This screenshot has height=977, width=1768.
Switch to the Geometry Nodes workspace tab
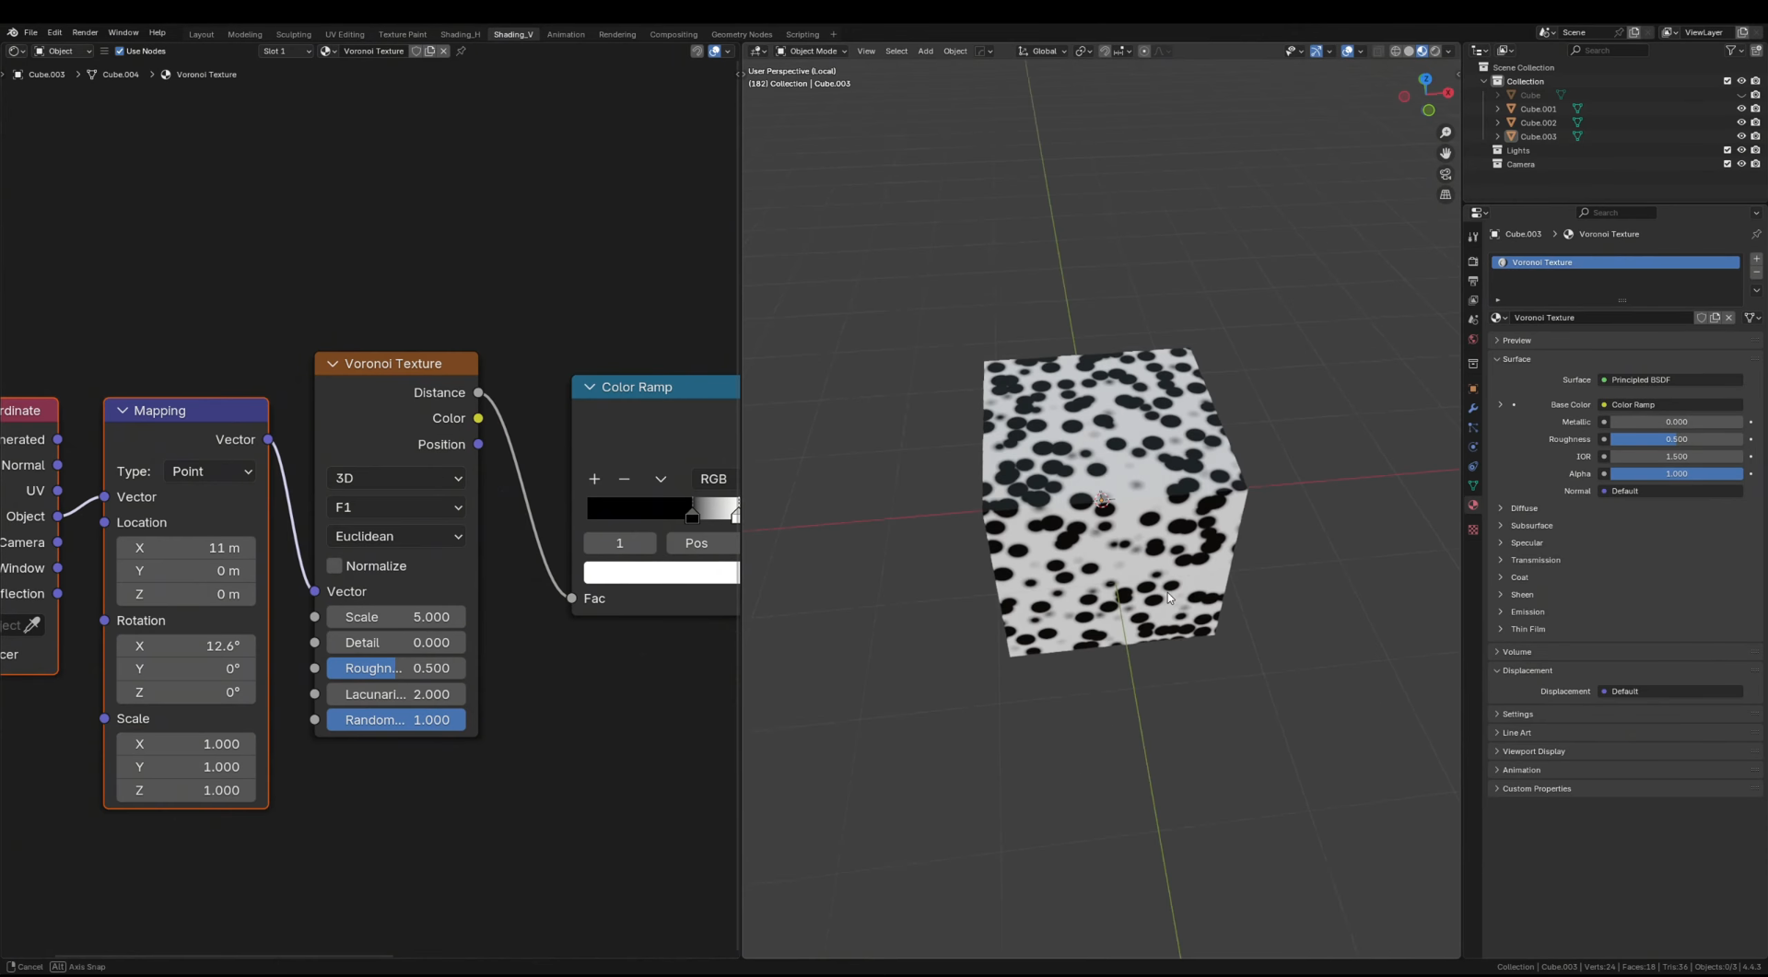[x=742, y=35]
